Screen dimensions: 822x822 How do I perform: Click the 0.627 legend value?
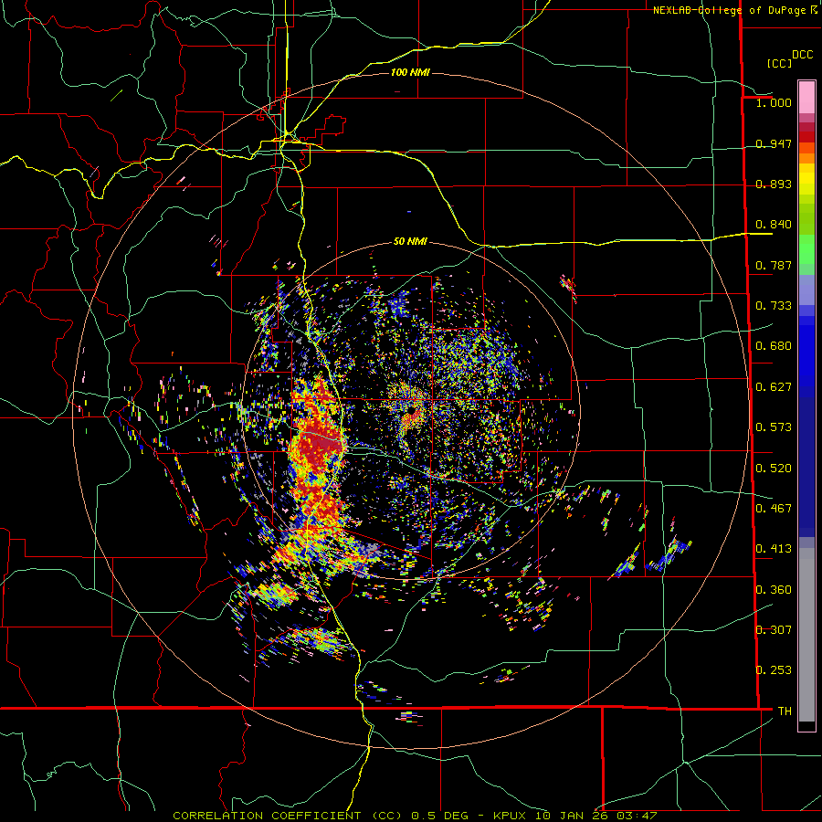click(774, 387)
